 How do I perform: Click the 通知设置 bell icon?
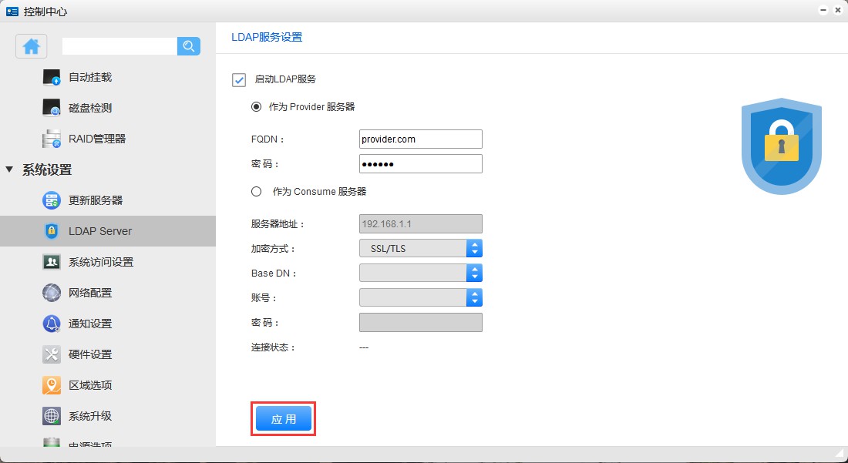click(x=52, y=324)
